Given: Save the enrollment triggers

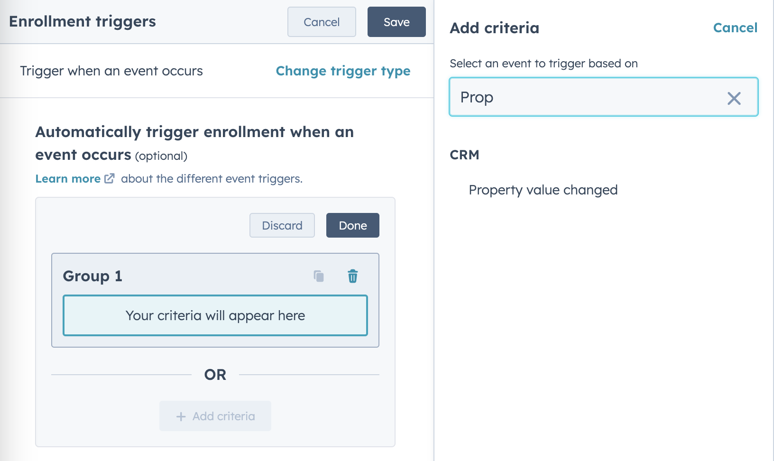Looking at the screenshot, I should [x=396, y=22].
